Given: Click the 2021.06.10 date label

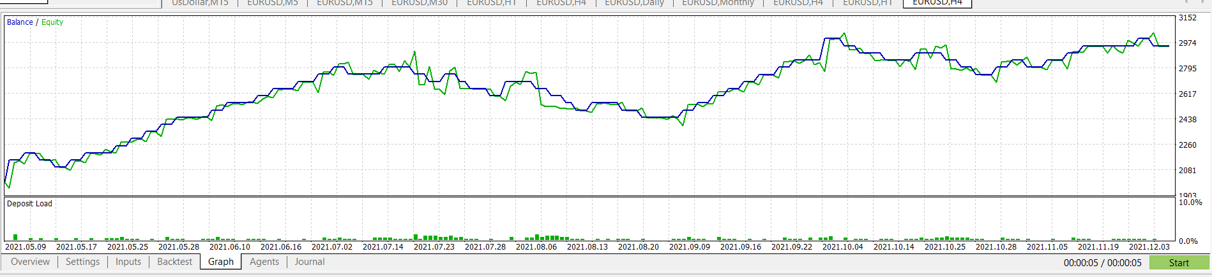Looking at the screenshot, I should pos(230,247).
